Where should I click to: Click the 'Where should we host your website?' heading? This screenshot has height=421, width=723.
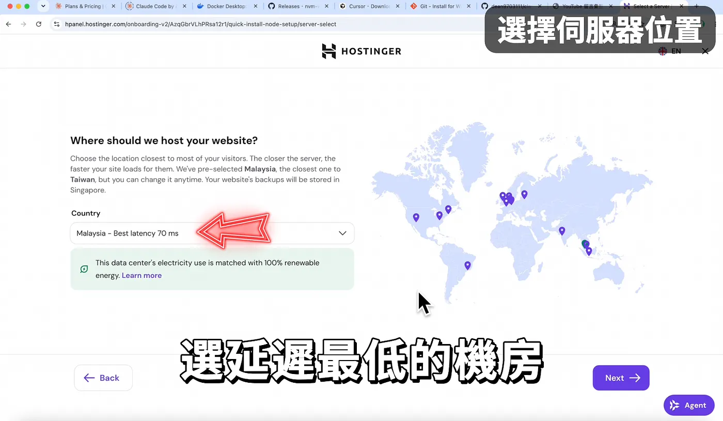(164, 141)
